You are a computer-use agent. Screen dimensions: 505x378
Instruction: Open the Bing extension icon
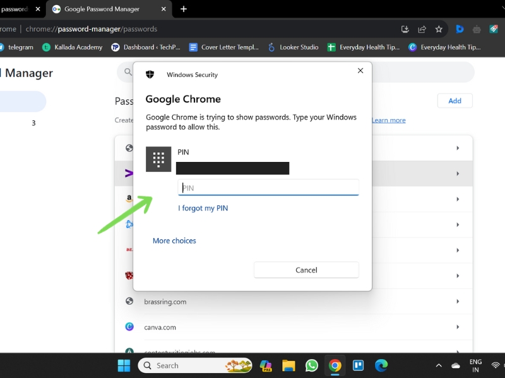tap(460, 29)
